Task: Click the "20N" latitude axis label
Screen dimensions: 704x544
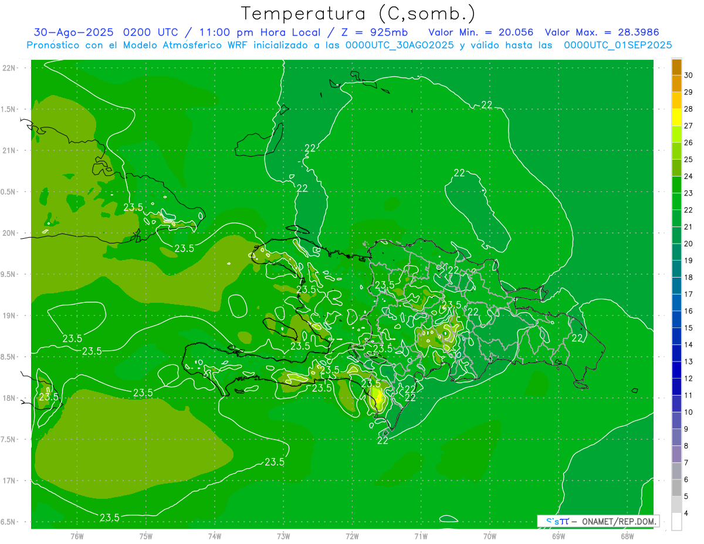Action: 9,234
